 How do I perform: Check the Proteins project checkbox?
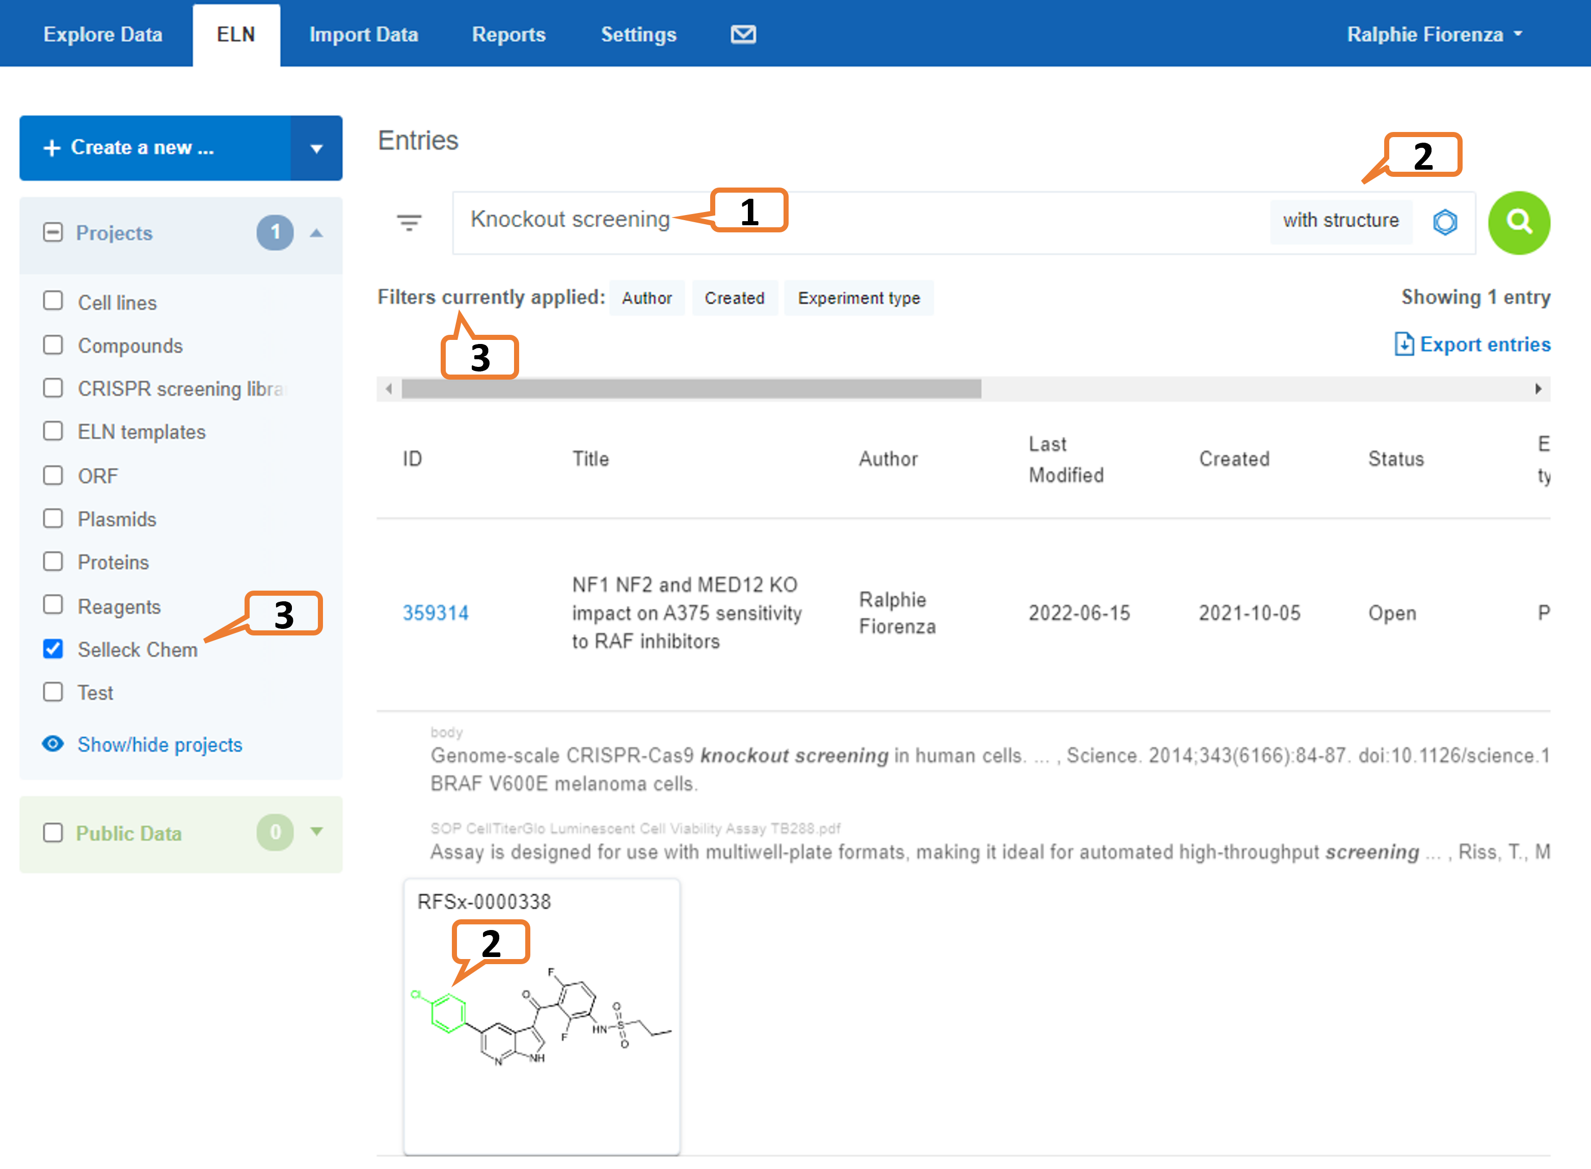coord(53,561)
